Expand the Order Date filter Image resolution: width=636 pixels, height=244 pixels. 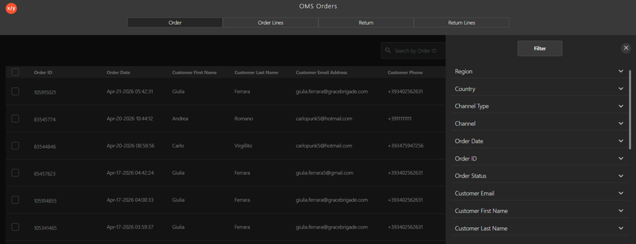[540, 141]
